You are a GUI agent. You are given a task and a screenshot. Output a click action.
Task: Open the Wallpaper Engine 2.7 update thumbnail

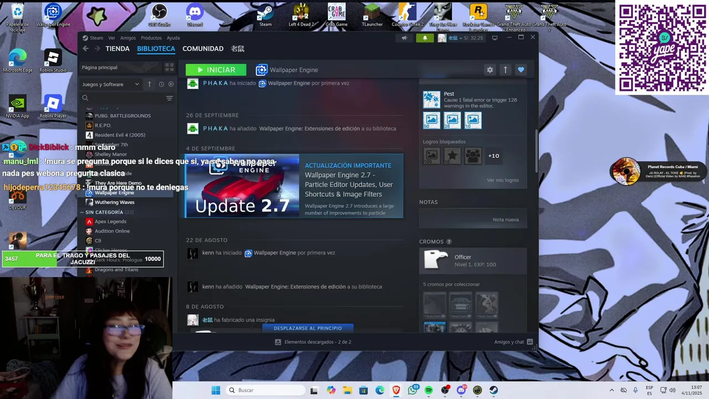242,186
